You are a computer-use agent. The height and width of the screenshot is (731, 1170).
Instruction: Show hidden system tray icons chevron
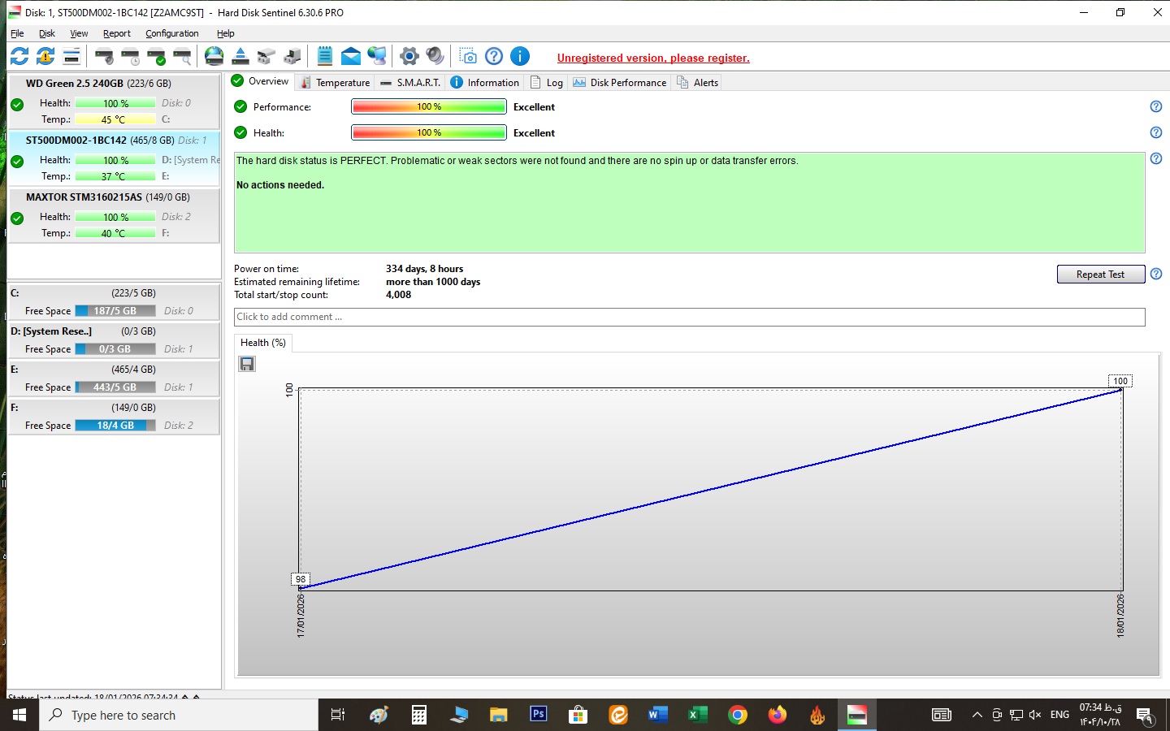(x=977, y=715)
